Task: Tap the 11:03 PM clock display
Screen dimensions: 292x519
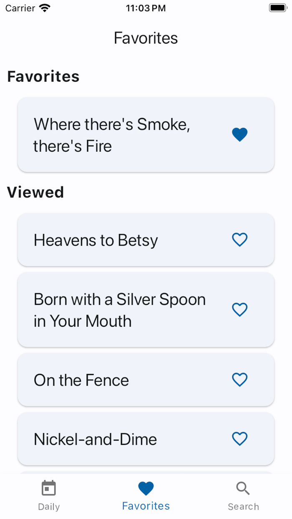Action: (x=146, y=8)
